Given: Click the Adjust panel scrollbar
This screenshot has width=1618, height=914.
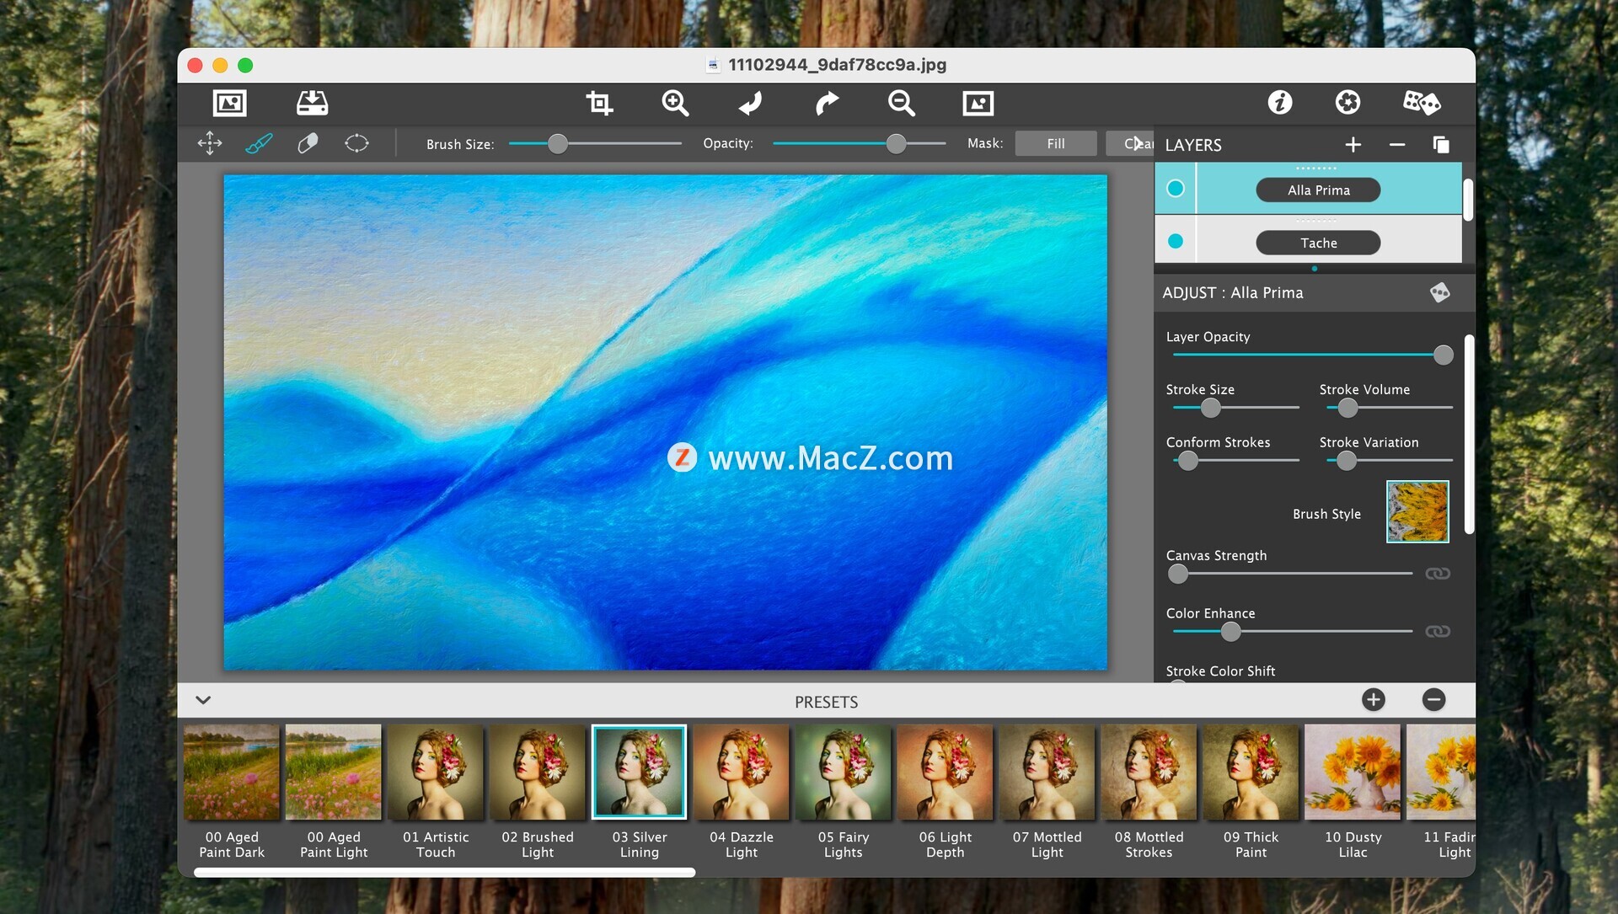Looking at the screenshot, I should 1469,435.
